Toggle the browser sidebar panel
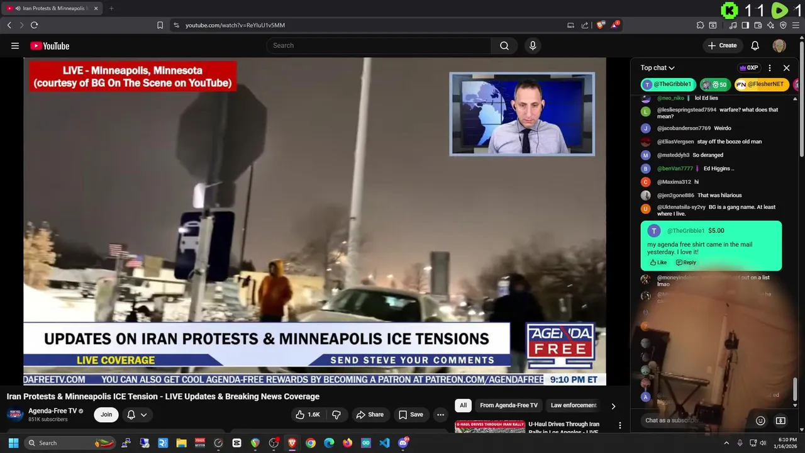805x453 pixels. click(x=745, y=25)
